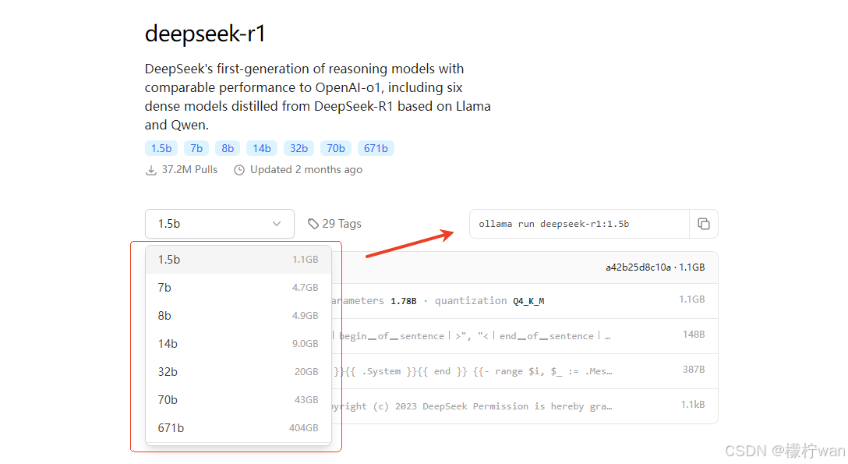
Task: Choose the 8b 4.9GB option
Action: (238, 316)
